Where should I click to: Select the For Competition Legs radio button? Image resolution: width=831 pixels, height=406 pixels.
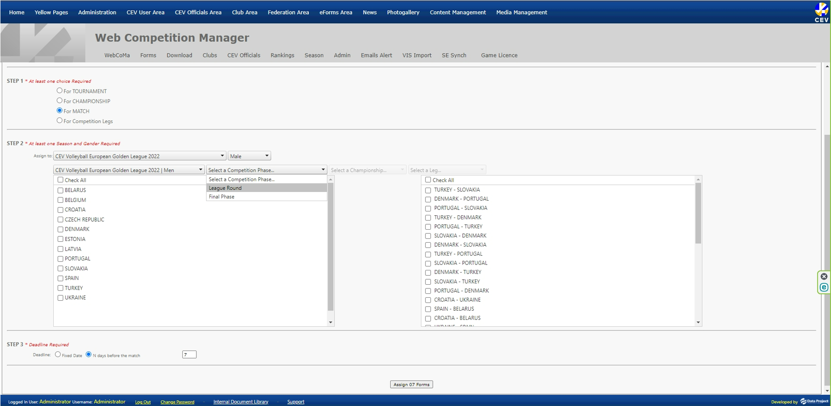60,120
